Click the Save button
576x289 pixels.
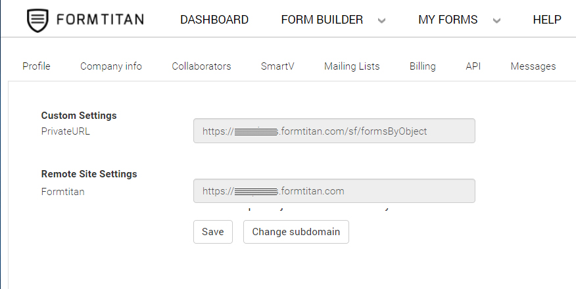pos(213,232)
